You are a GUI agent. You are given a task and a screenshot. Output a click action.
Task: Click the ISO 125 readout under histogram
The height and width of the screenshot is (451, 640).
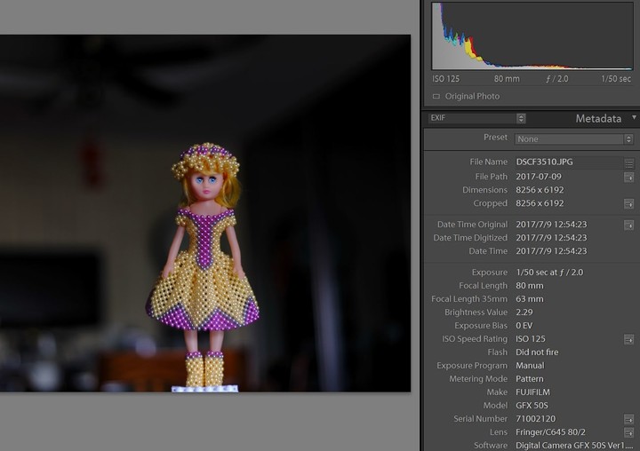click(x=447, y=79)
